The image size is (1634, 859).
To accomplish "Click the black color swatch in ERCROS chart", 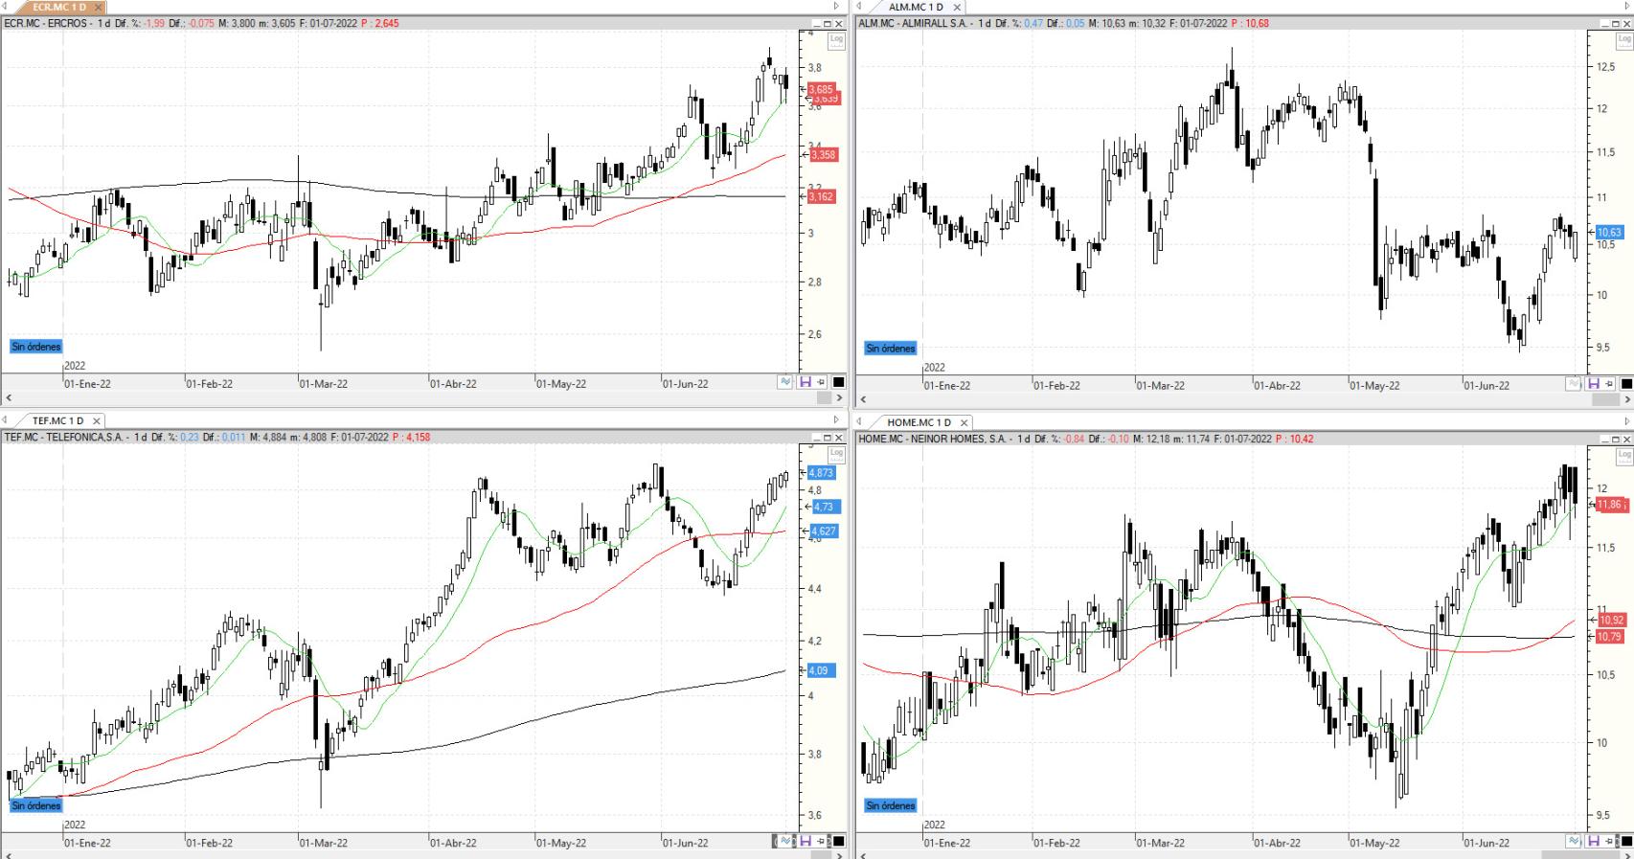I will pyautogui.click(x=838, y=382).
